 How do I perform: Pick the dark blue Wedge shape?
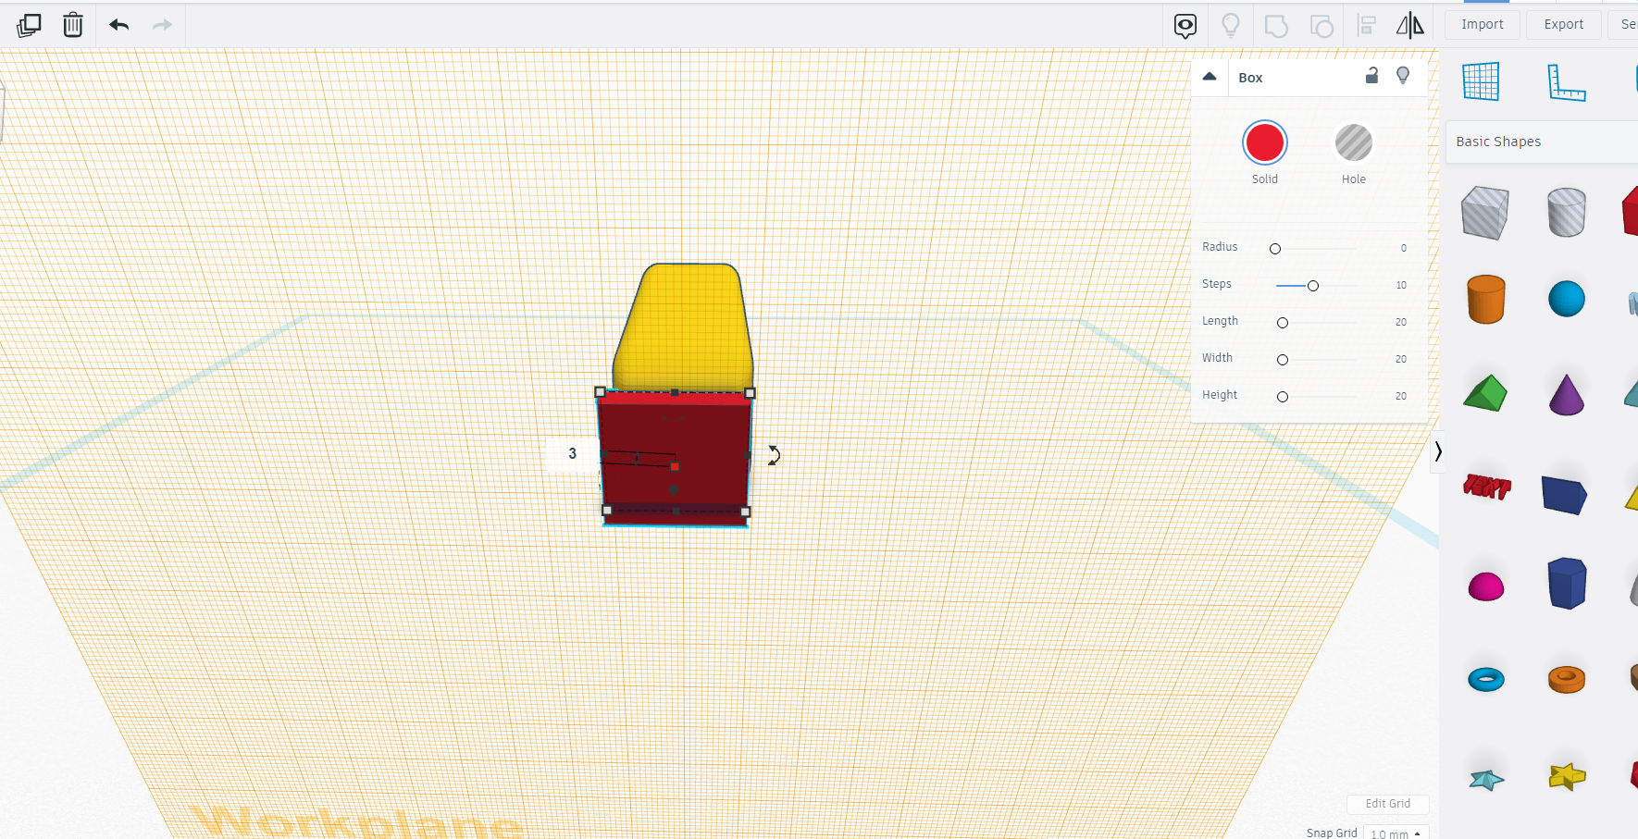coord(1565,495)
